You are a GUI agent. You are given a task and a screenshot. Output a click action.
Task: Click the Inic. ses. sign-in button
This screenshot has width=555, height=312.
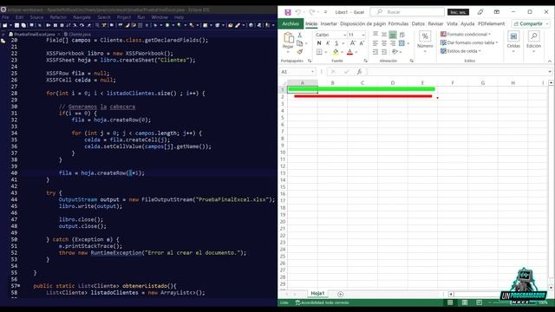pos(458,12)
